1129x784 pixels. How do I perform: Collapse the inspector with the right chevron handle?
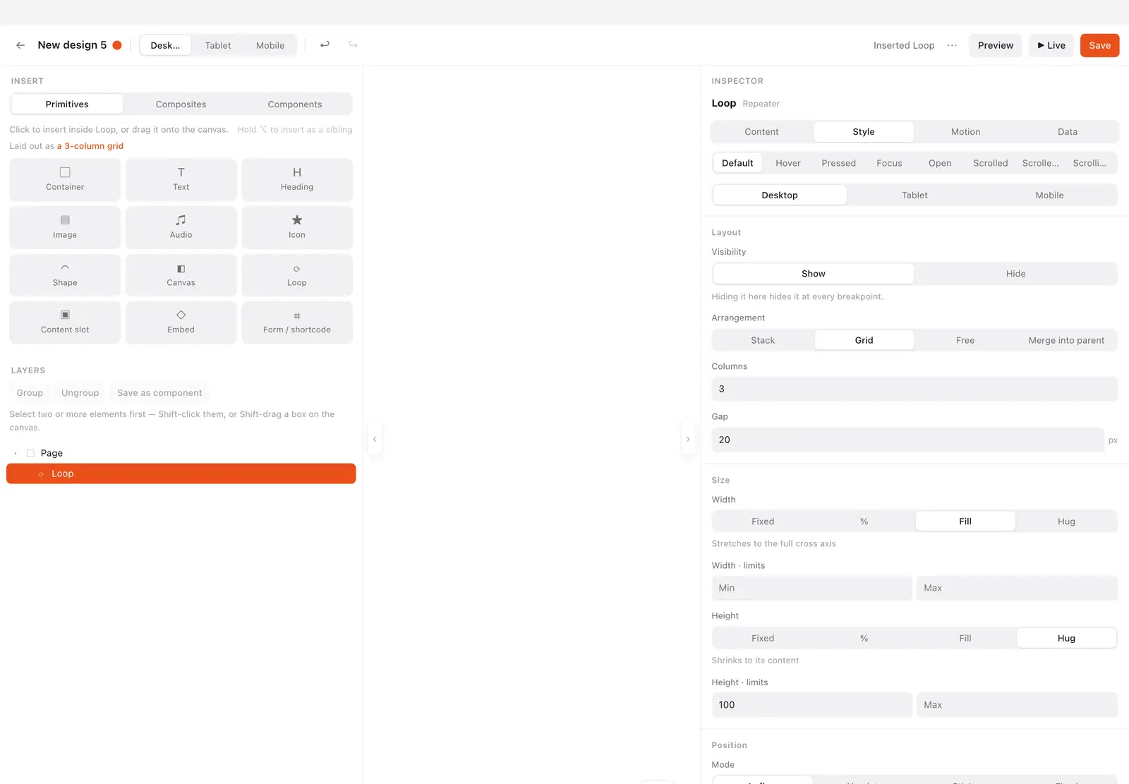tap(688, 439)
